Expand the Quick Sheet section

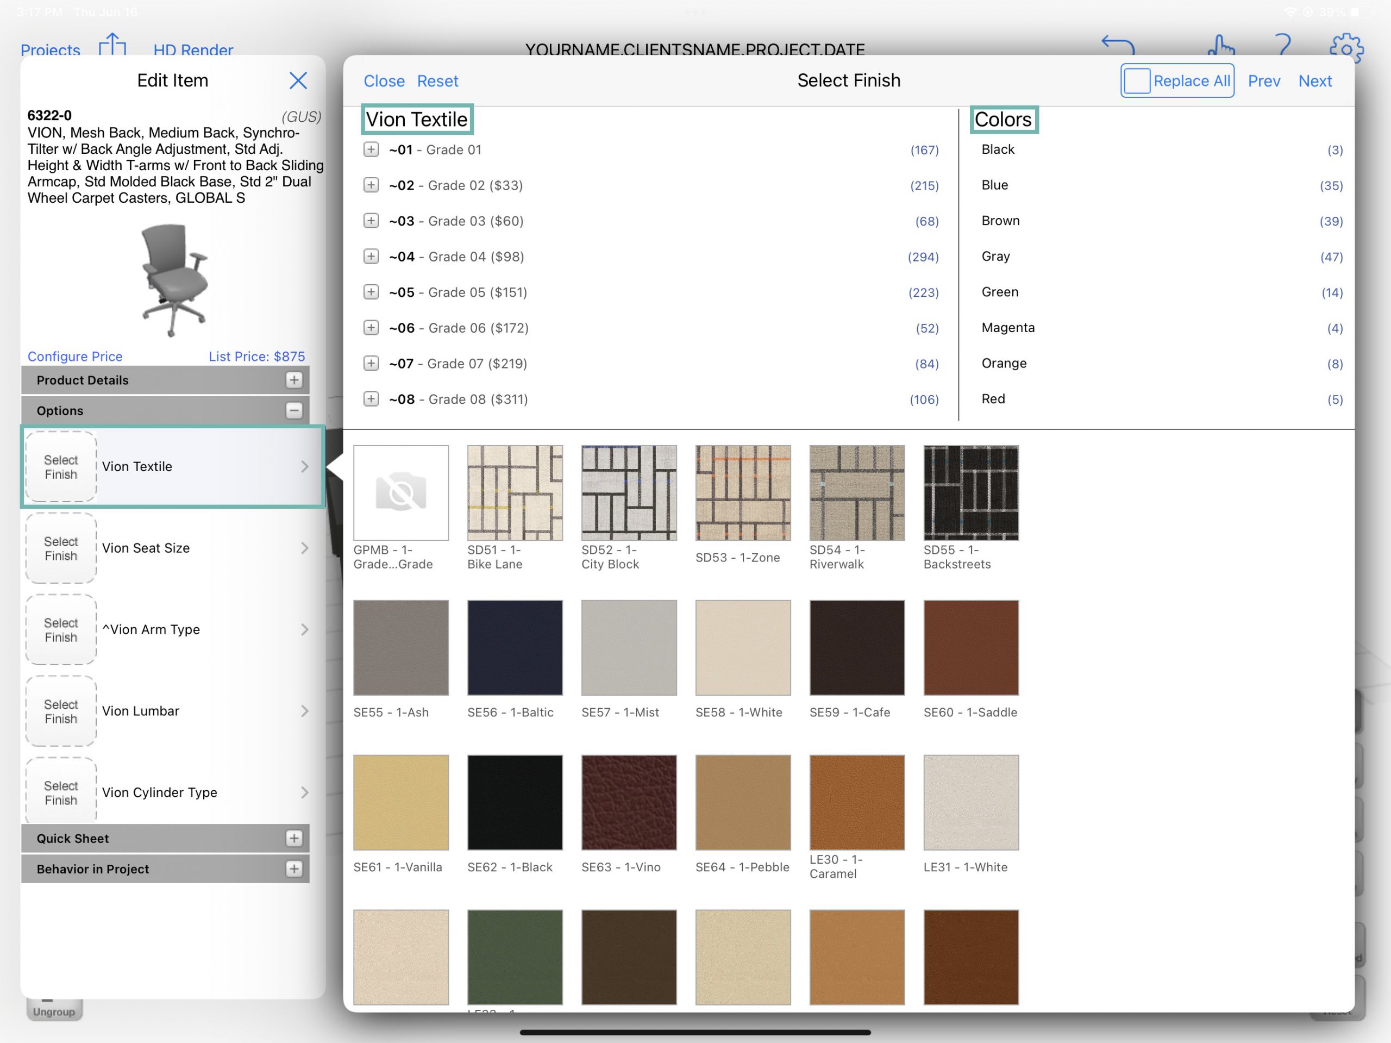293,838
